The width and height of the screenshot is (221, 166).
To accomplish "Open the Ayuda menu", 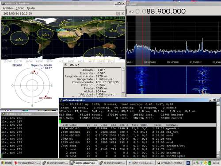I will [x=30, y=8].
